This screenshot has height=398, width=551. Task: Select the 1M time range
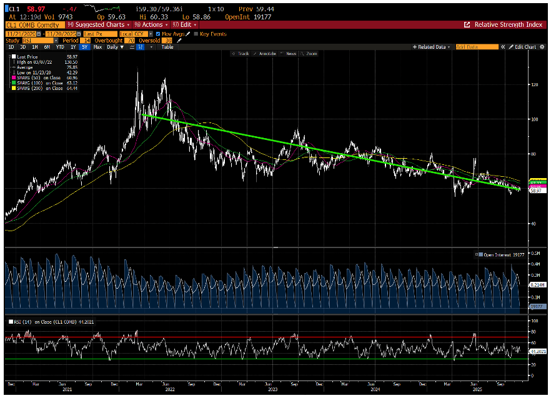coord(35,47)
